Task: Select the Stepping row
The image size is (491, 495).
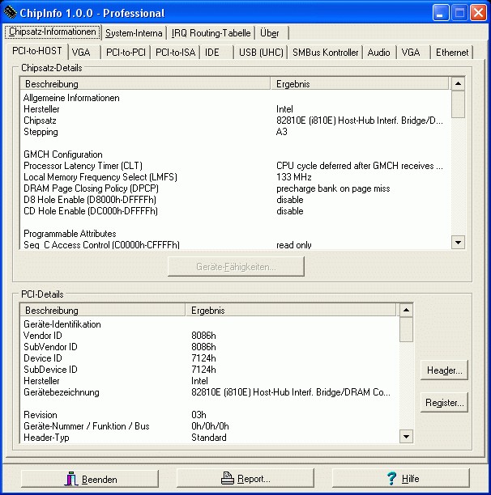Action: 235,132
